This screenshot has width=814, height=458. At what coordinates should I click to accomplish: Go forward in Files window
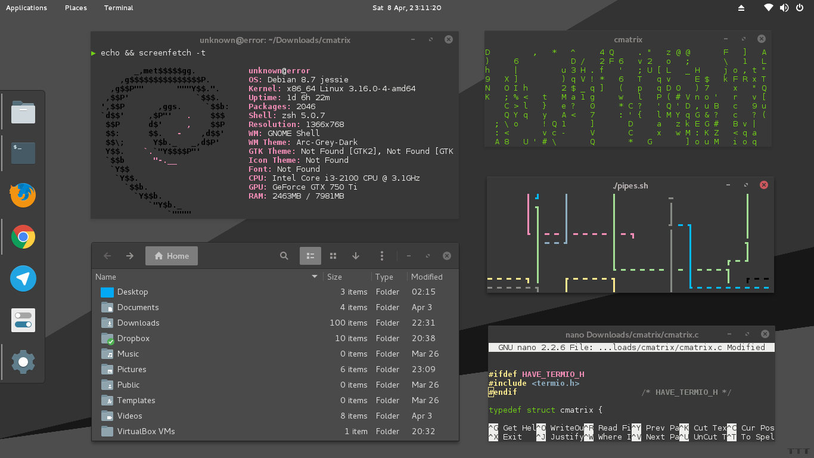tap(130, 256)
